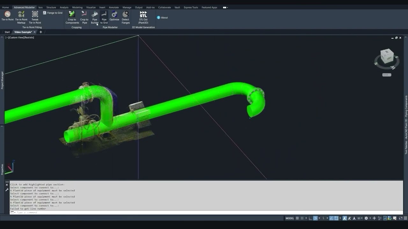Open the Properties side palette
The height and width of the screenshot is (229, 408).
[2, 169]
